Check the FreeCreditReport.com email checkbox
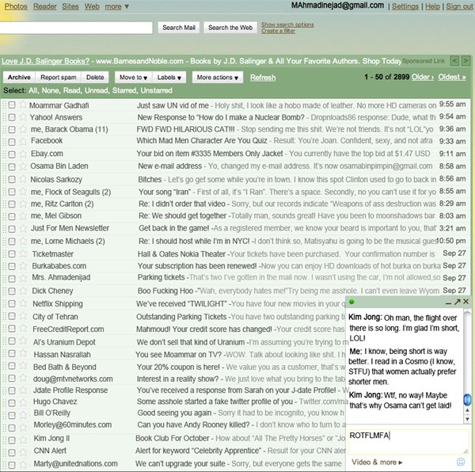Image resolution: width=475 pixels, height=472 pixels. click(x=12, y=329)
